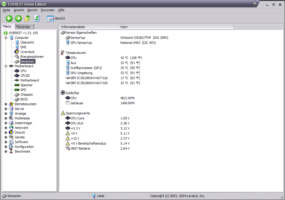Refresh the sensor readings
The height and width of the screenshot is (200, 285).
(37, 18)
